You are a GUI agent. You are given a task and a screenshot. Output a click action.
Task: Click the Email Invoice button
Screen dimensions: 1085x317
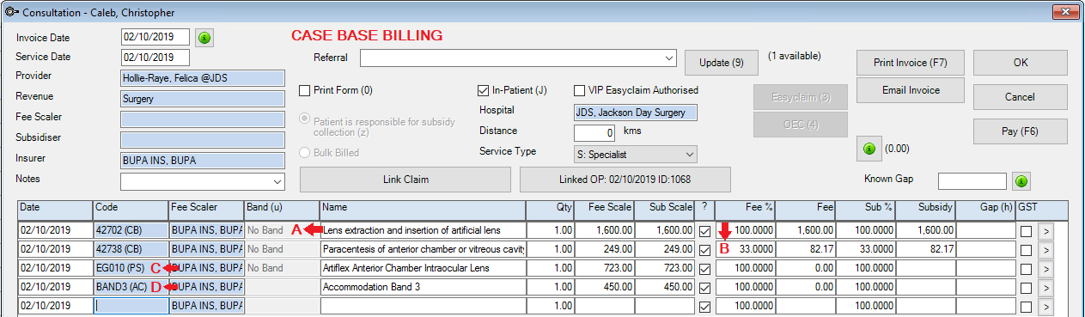910,90
